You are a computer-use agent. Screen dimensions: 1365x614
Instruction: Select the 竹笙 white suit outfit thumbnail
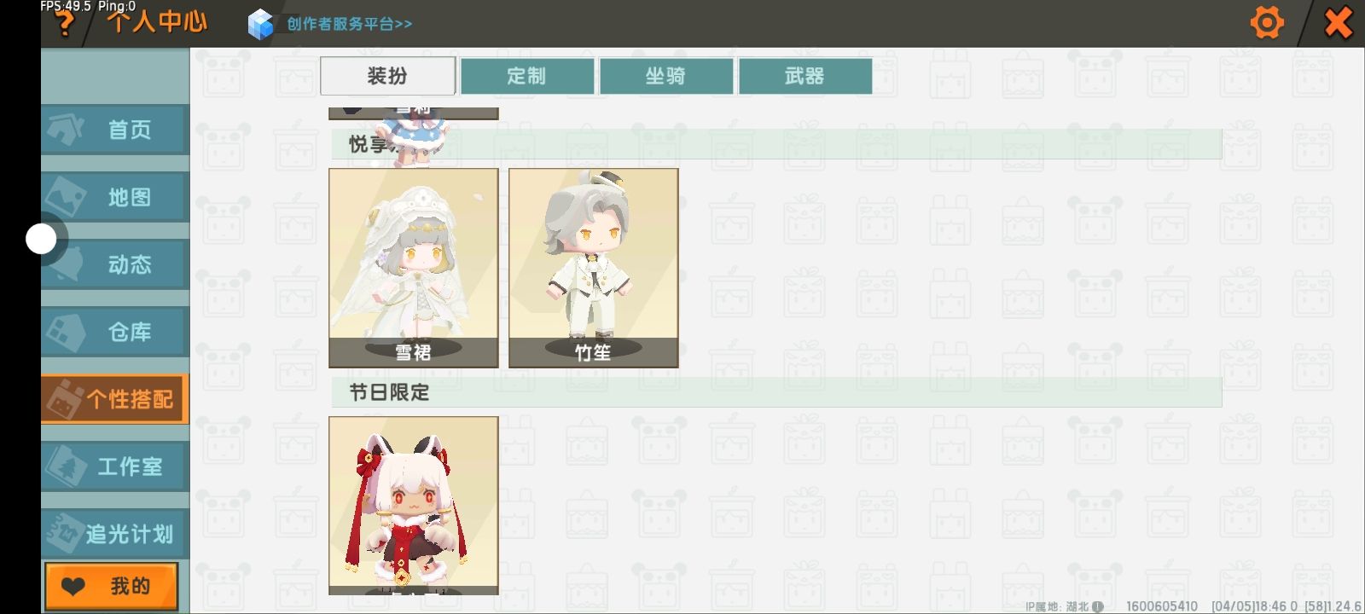click(594, 268)
